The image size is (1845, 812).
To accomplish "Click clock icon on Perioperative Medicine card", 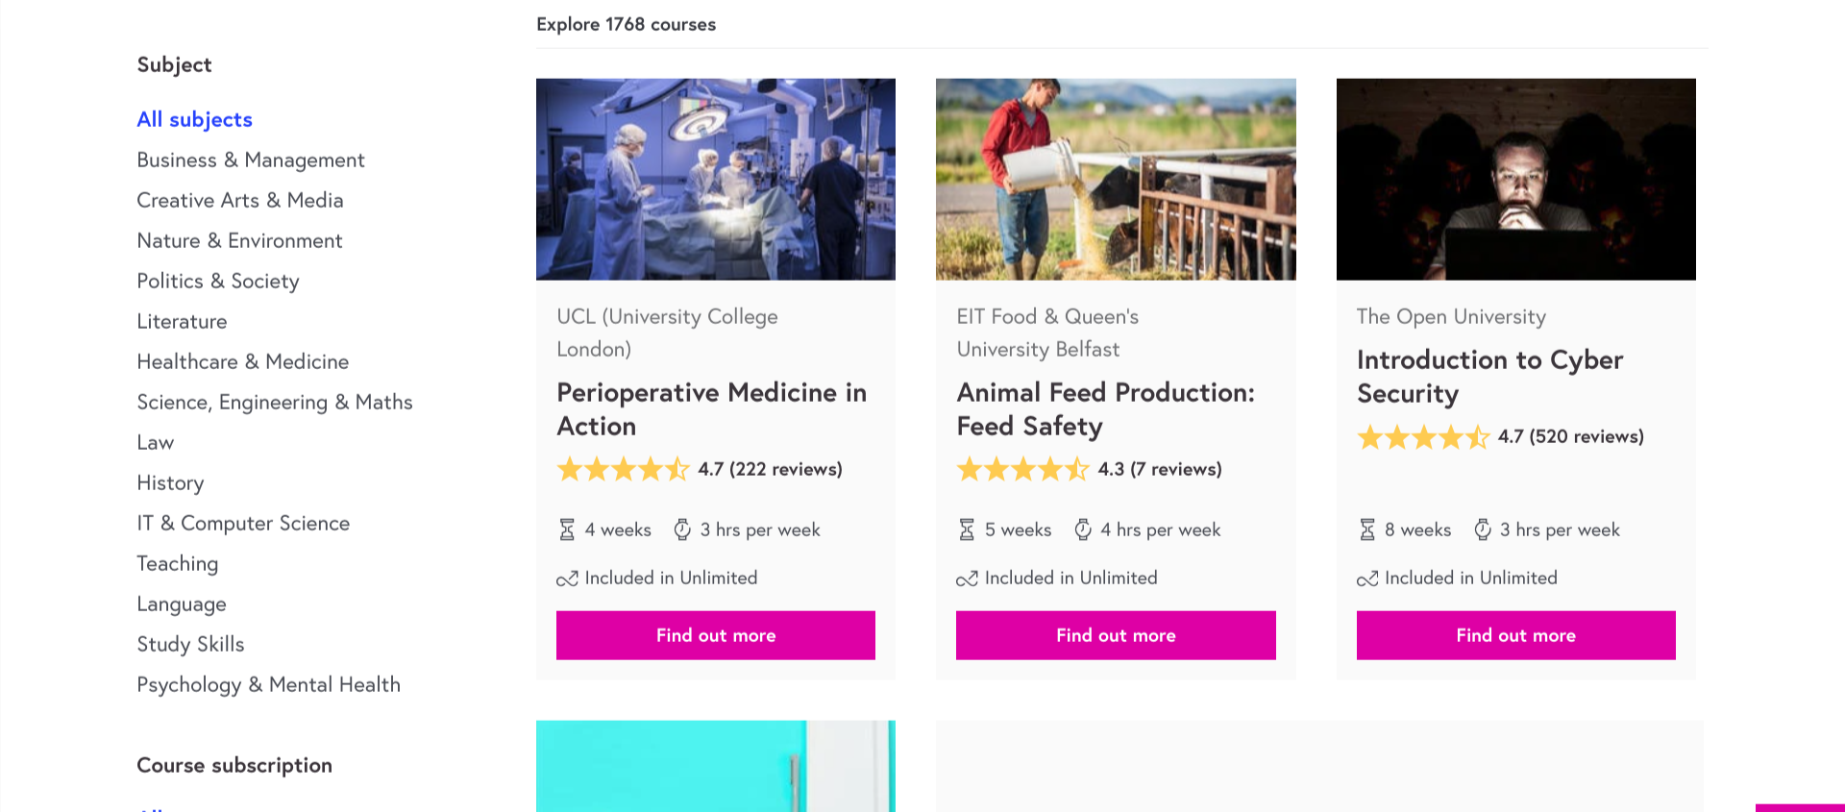I will pyautogui.click(x=682, y=529).
